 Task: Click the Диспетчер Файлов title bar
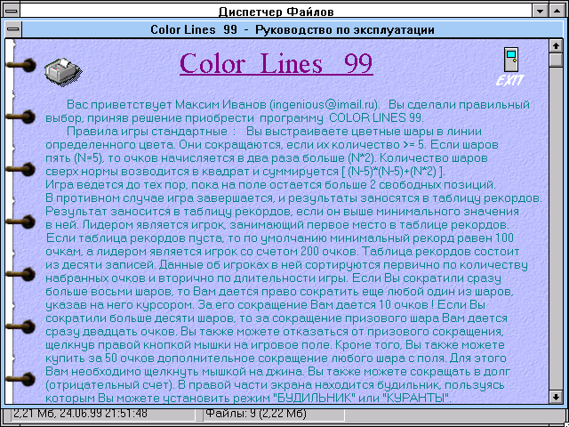[x=276, y=12]
